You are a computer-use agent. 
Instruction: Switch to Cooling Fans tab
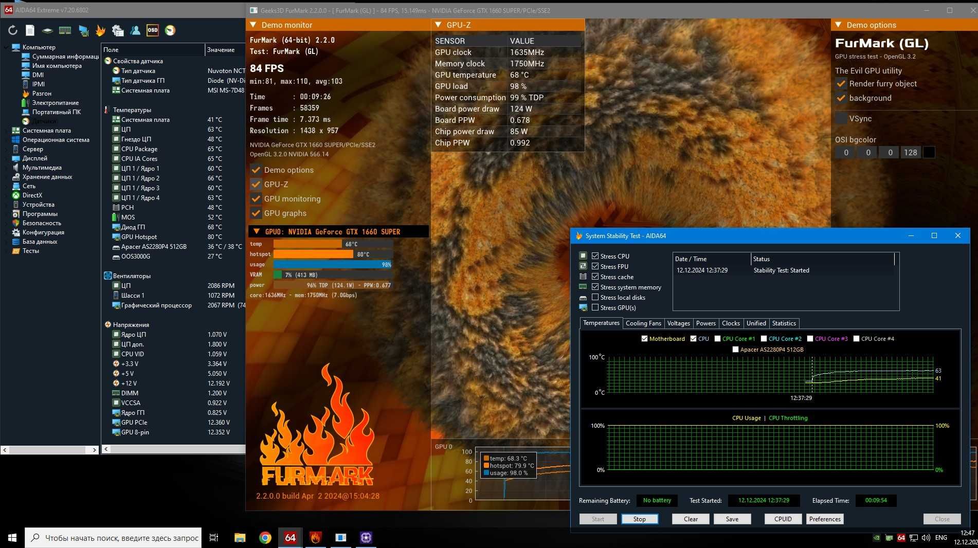point(643,323)
